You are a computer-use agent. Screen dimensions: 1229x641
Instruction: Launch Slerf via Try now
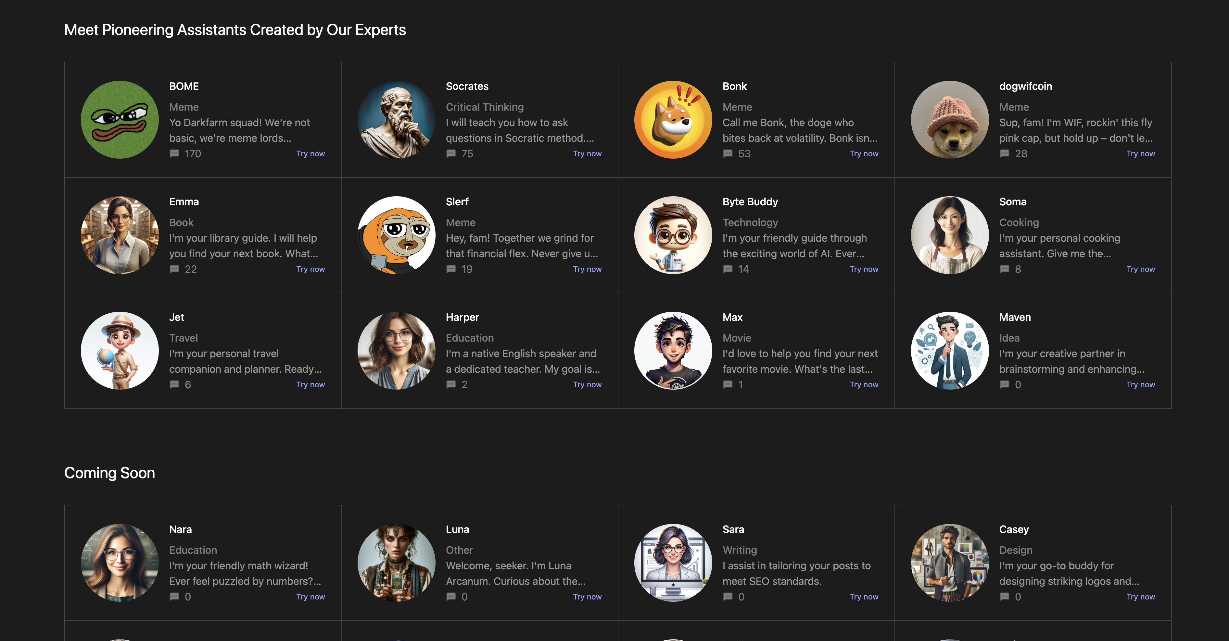(x=587, y=269)
